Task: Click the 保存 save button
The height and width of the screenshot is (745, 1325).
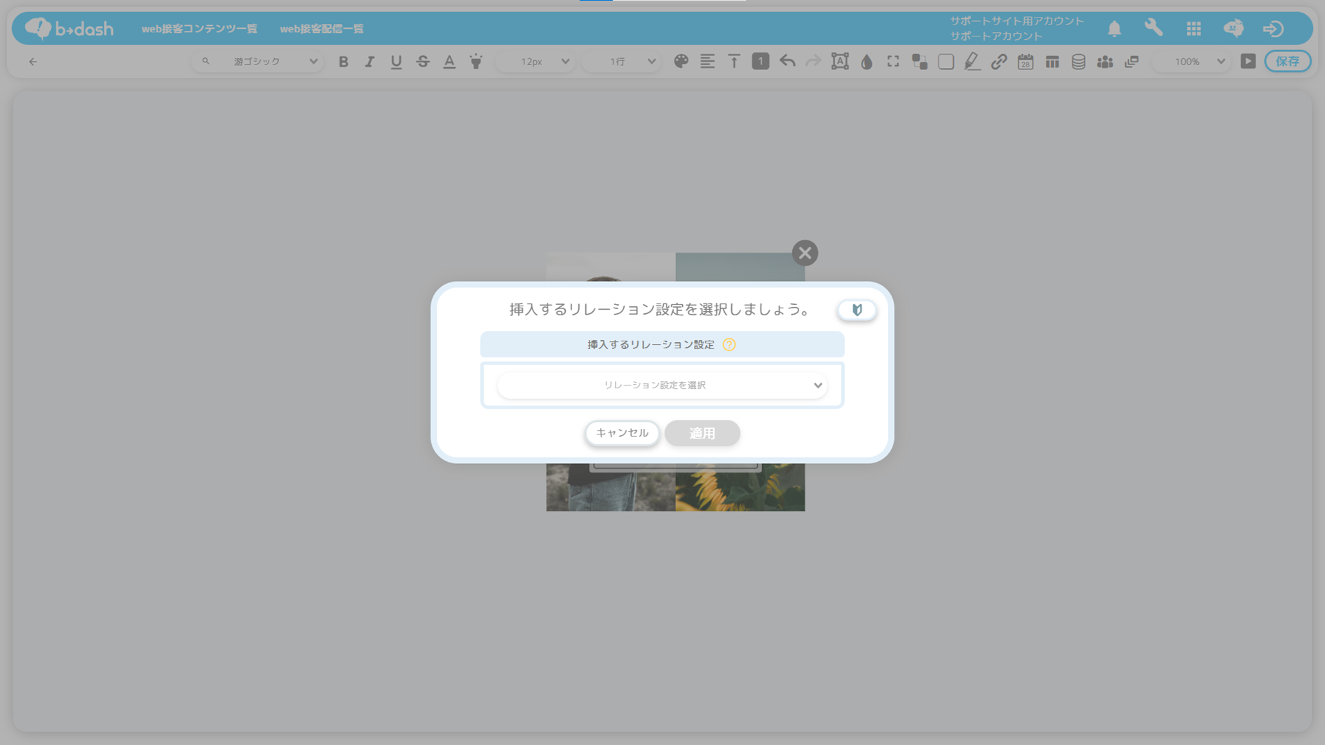Action: tap(1287, 62)
